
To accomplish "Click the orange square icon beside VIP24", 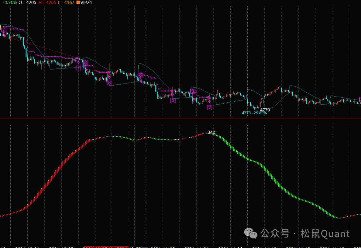I will pyautogui.click(x=79, y=2).
